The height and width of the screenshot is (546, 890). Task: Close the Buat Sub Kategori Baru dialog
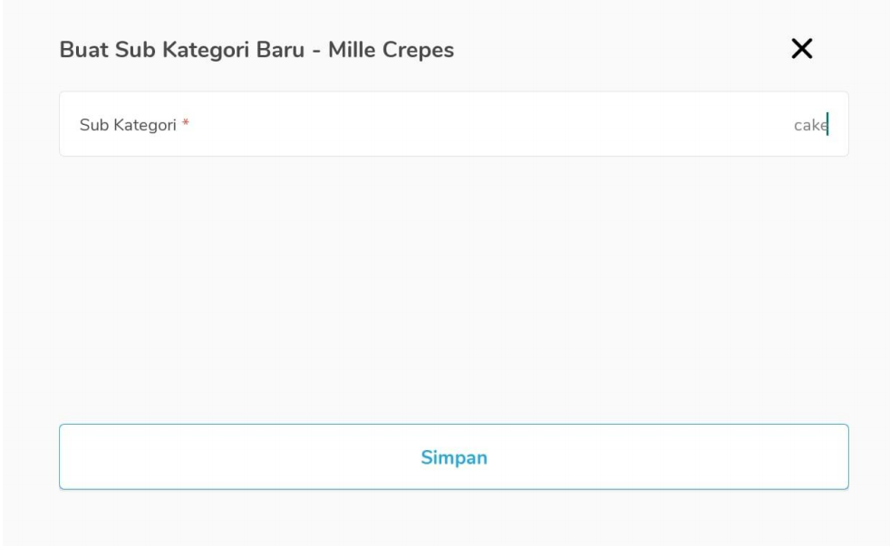point(801,49)
